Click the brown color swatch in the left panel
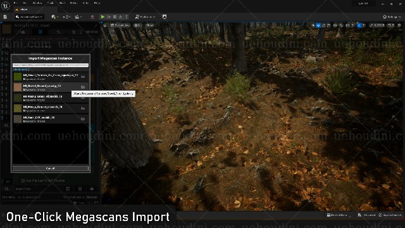This screenshot has height=228, width=405. point(7,29)
